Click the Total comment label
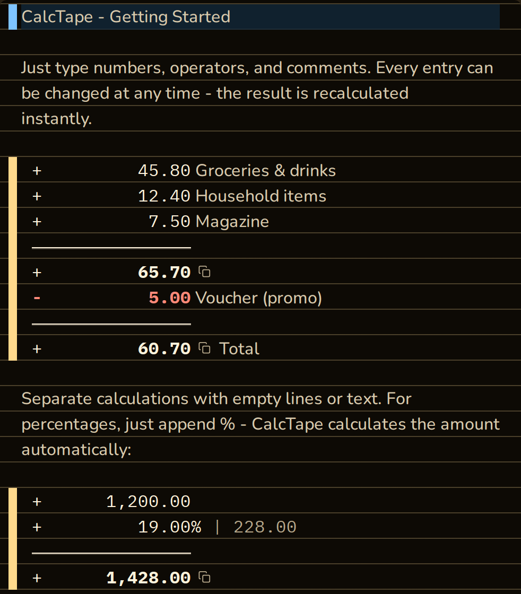The image size is (521, 594). tap(239, 348)
